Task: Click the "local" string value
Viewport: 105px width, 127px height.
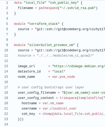Action: click(x=59, y=71)
